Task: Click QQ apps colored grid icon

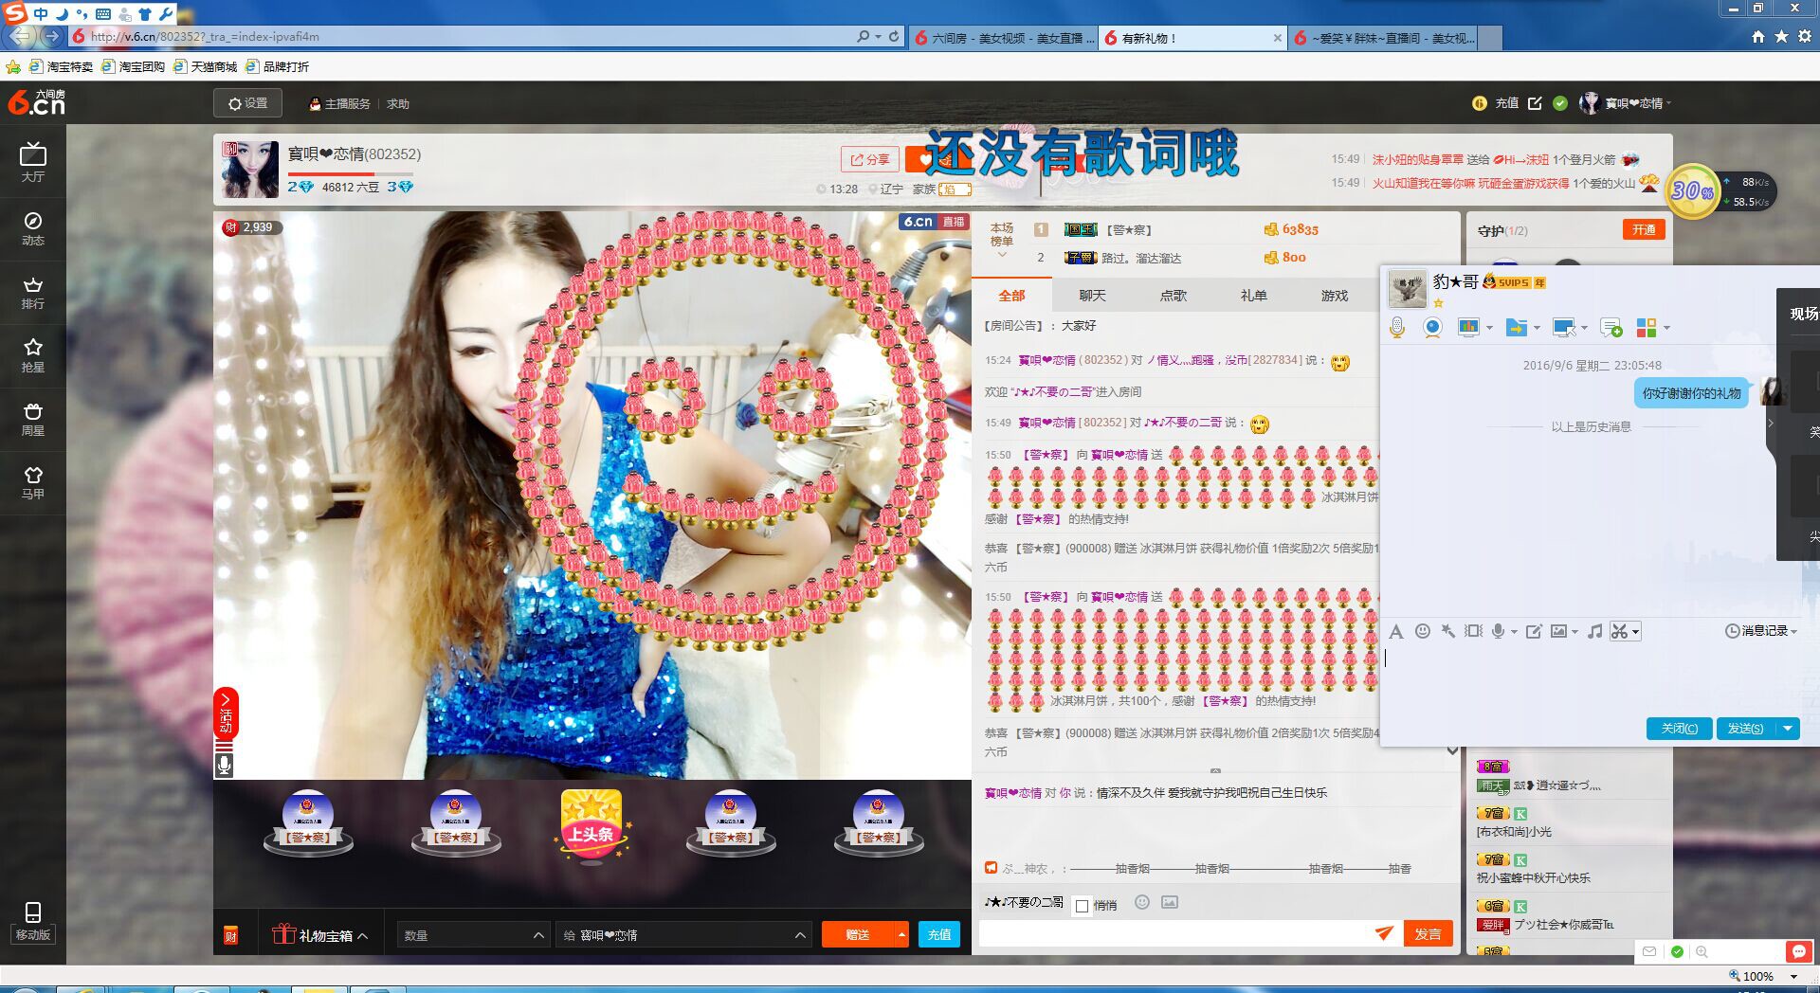Action: (1647, 327)
